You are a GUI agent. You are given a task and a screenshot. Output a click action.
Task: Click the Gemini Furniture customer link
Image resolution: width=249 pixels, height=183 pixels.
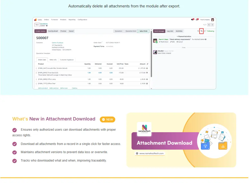57,43
